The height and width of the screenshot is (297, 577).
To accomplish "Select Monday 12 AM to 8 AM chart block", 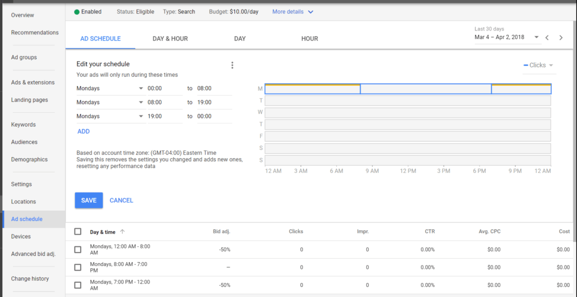I will 312,89.
